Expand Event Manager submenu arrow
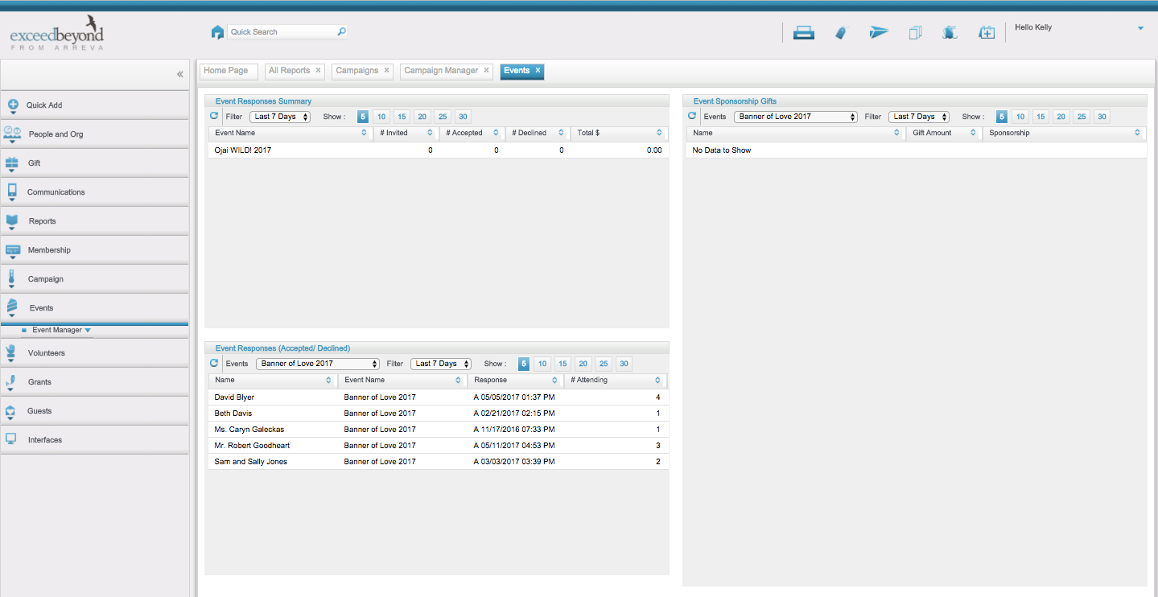 pyautogui.click(x=88, y=330)
